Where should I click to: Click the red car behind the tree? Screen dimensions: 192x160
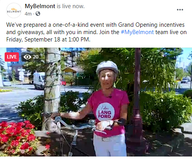coord(63,82)
